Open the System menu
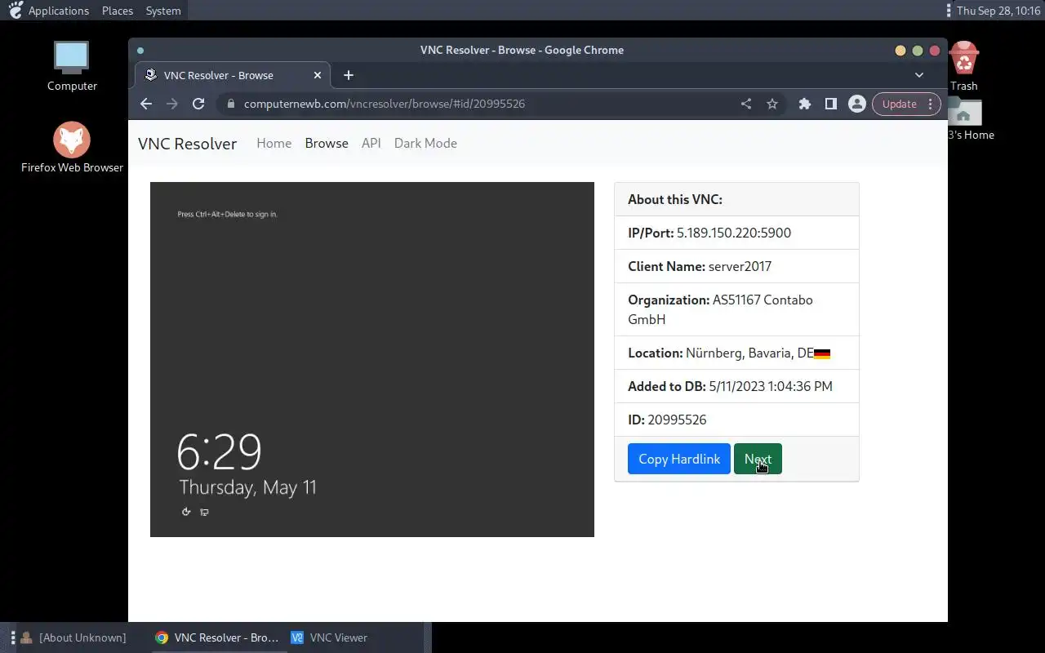Screen dimensions: 1045x653 tap(163, 11)
